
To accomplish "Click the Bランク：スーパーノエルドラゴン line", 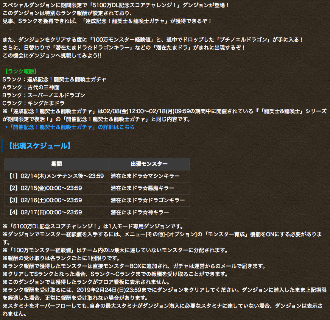I will (44, 95).
